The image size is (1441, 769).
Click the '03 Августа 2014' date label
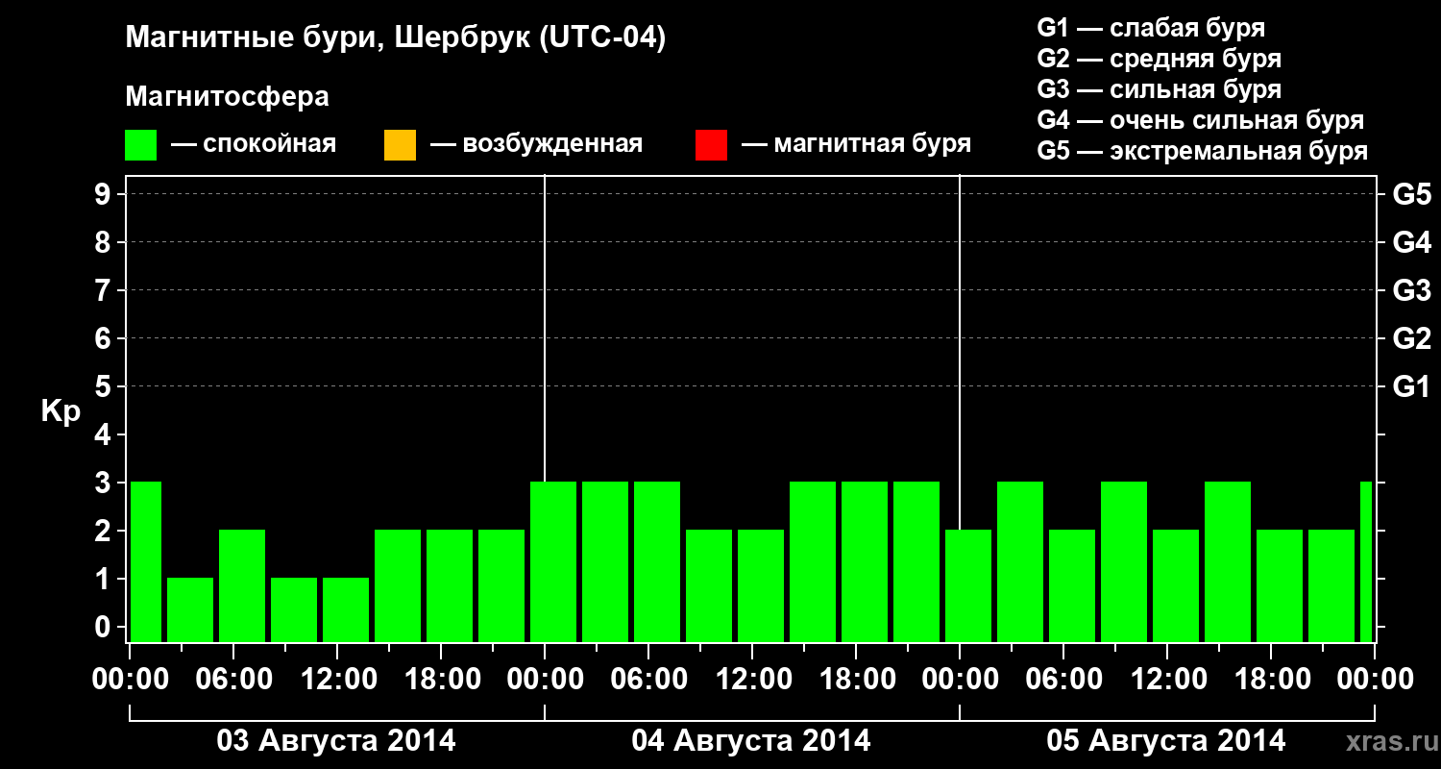pos(336,741)
